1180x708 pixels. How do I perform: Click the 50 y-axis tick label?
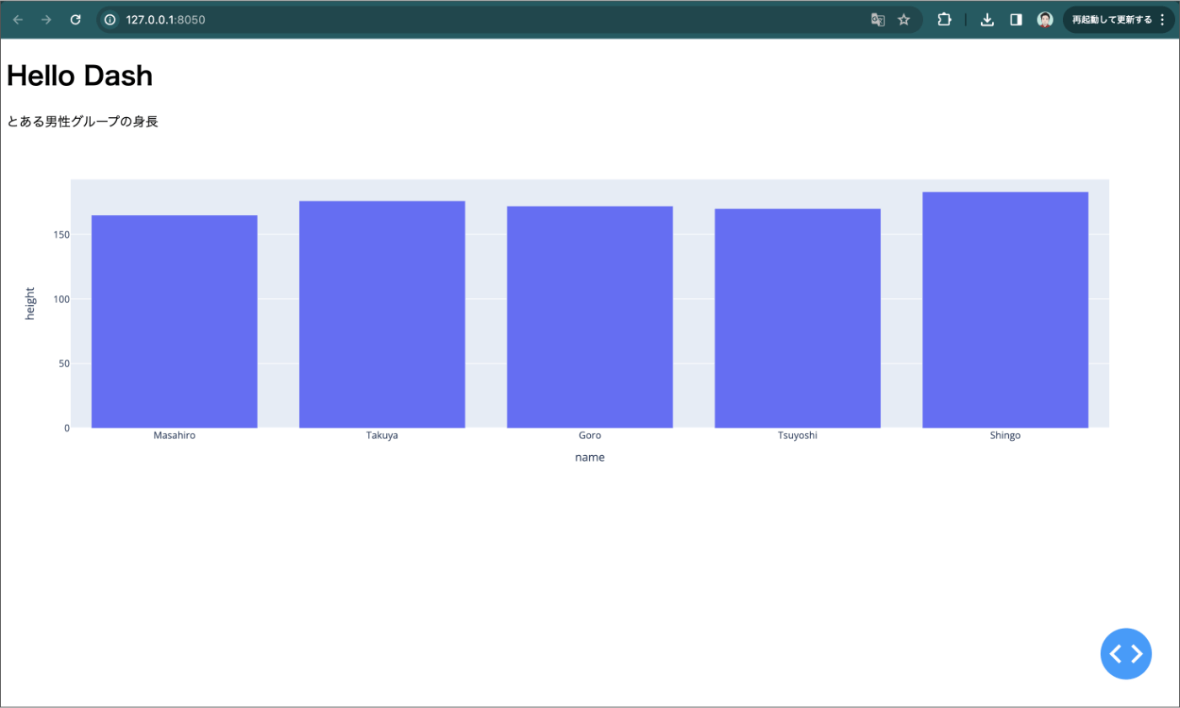(62, 363)
